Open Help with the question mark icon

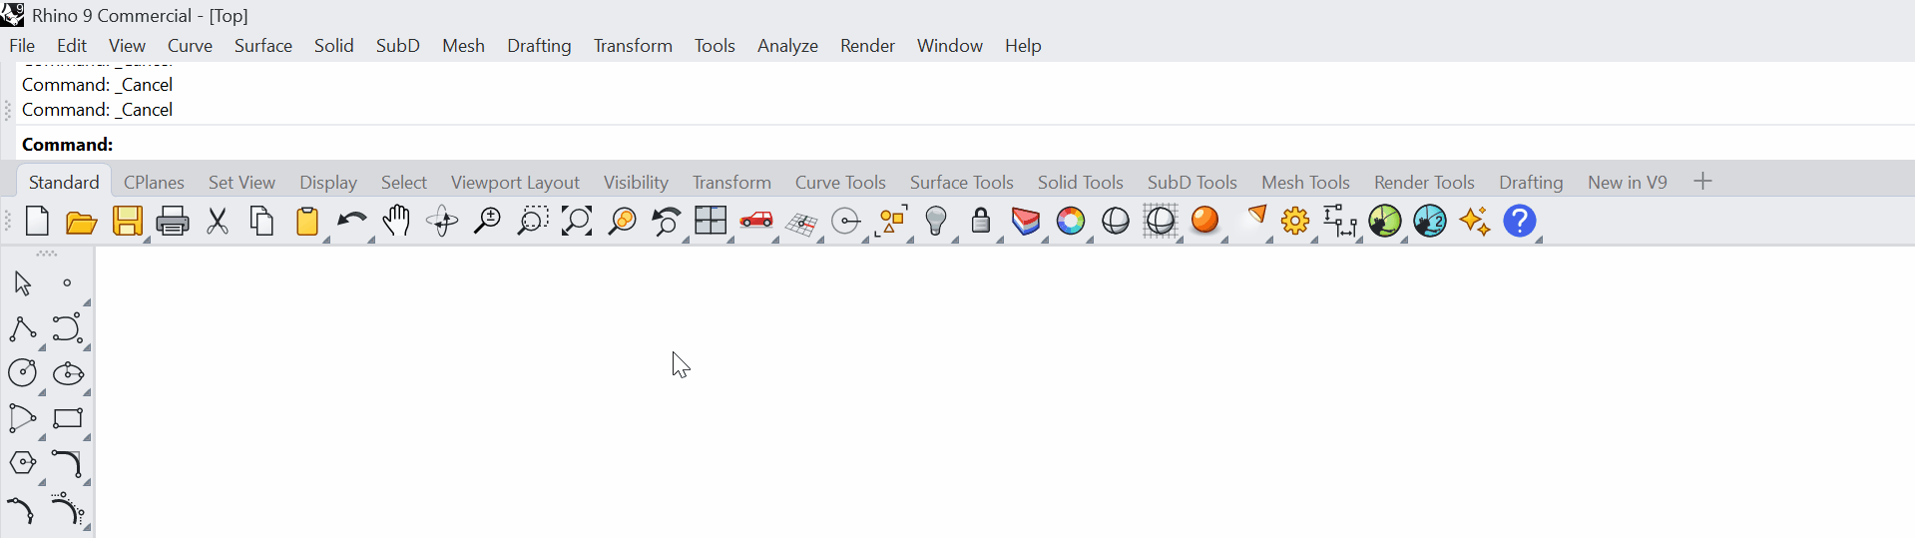click(x=1520, y=221)
